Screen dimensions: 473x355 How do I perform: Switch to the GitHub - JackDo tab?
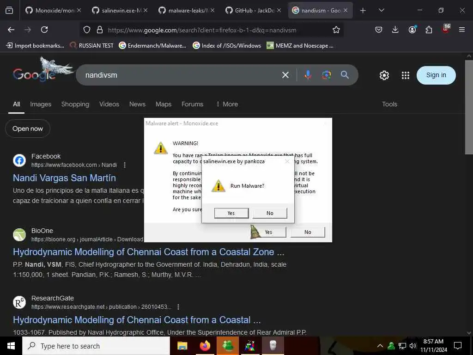pos(253,10)
